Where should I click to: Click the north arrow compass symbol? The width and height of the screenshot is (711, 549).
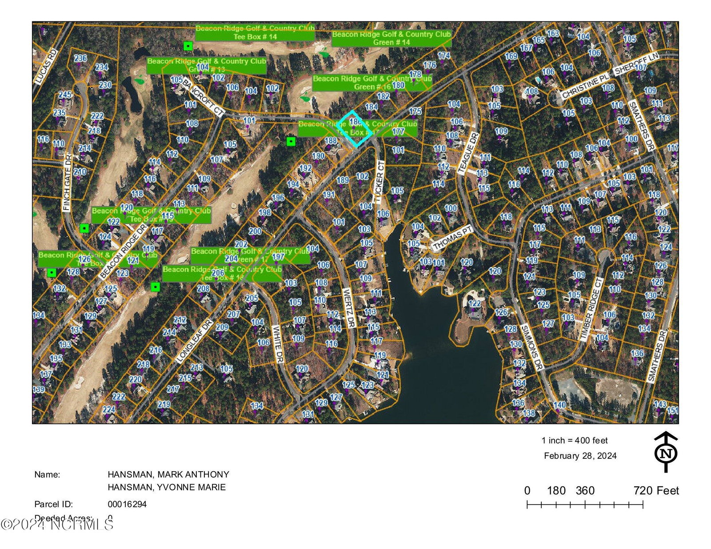pyautogui.click(x=666, y=452)
